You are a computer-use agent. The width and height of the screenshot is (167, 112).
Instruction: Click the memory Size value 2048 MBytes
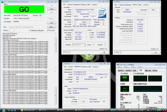coord(127,12)
